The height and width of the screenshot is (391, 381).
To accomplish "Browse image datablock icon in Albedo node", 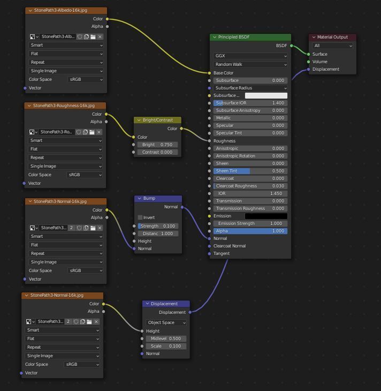I will pos(34,36).
